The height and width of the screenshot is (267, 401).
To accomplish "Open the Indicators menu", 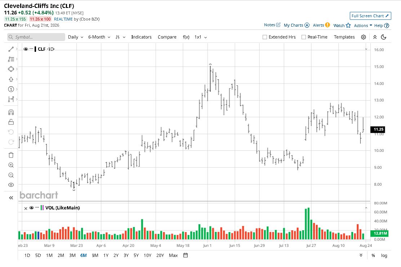I will 142,37.
